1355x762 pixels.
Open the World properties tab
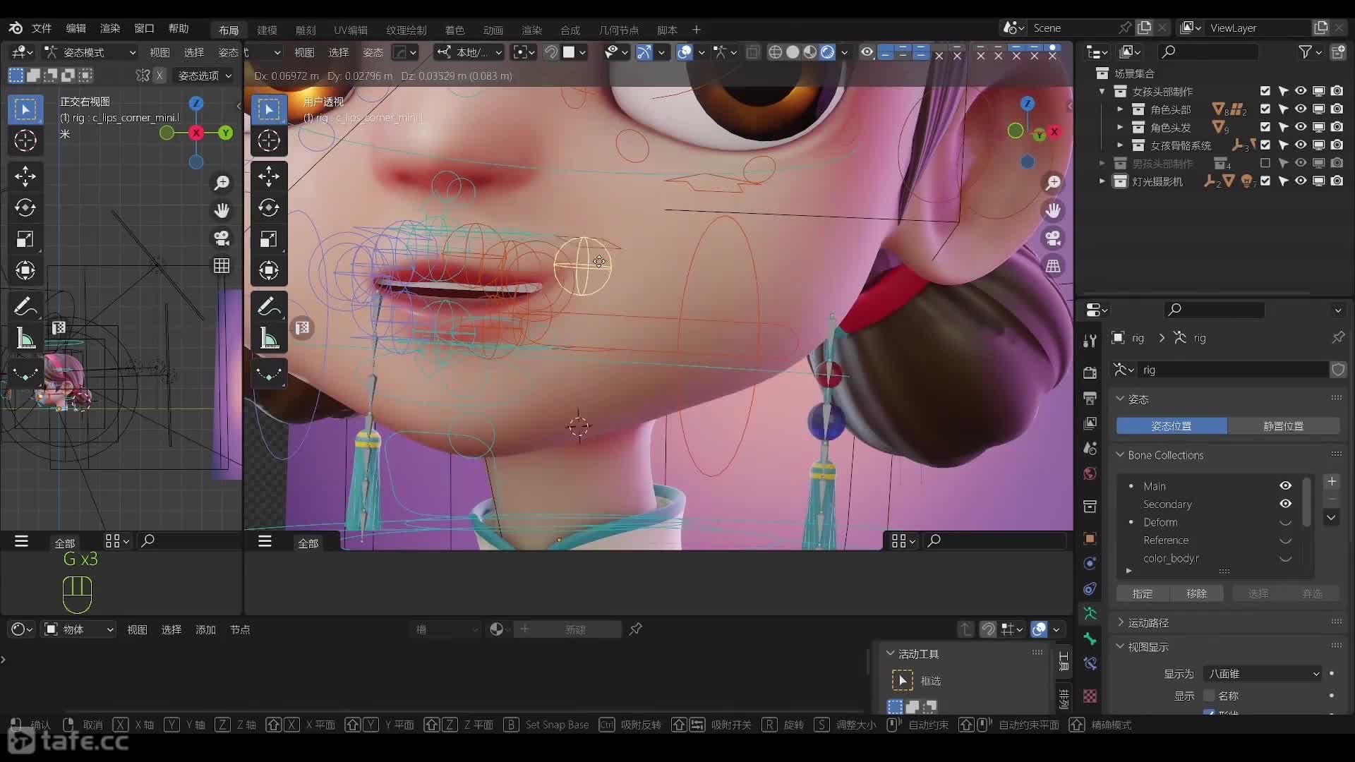click(1090, 473)
